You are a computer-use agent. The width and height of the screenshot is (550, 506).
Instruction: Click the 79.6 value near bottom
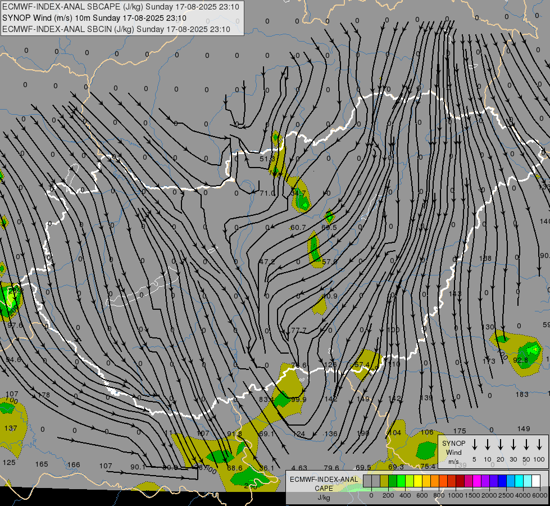(x=331, y=468)
